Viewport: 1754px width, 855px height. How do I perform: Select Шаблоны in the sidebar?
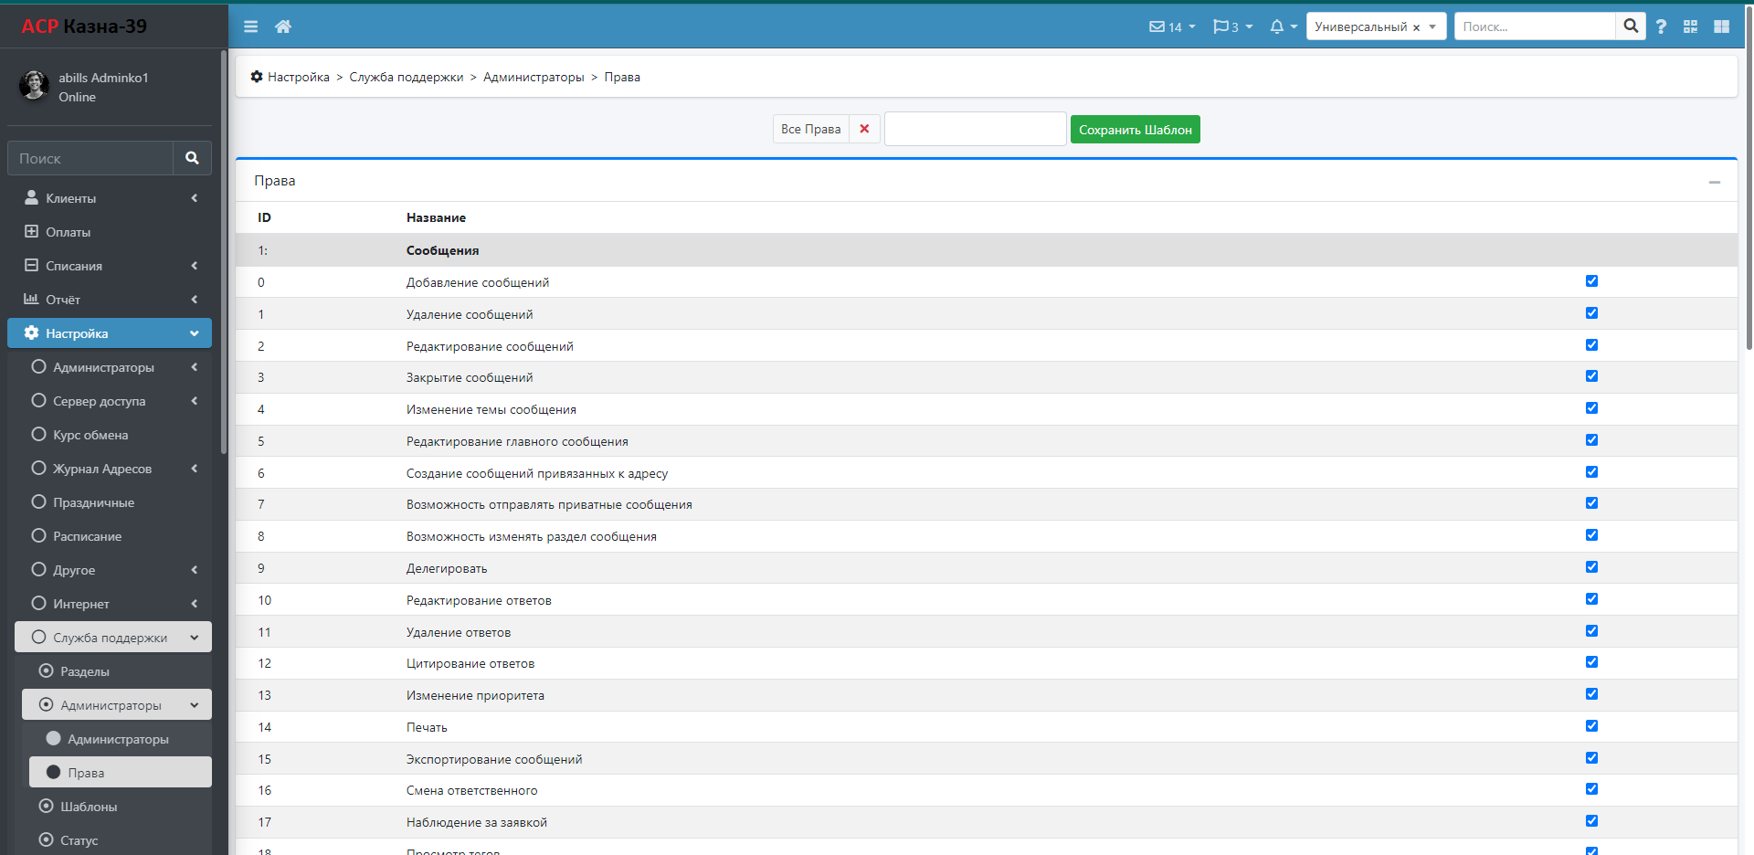[89, 807]
